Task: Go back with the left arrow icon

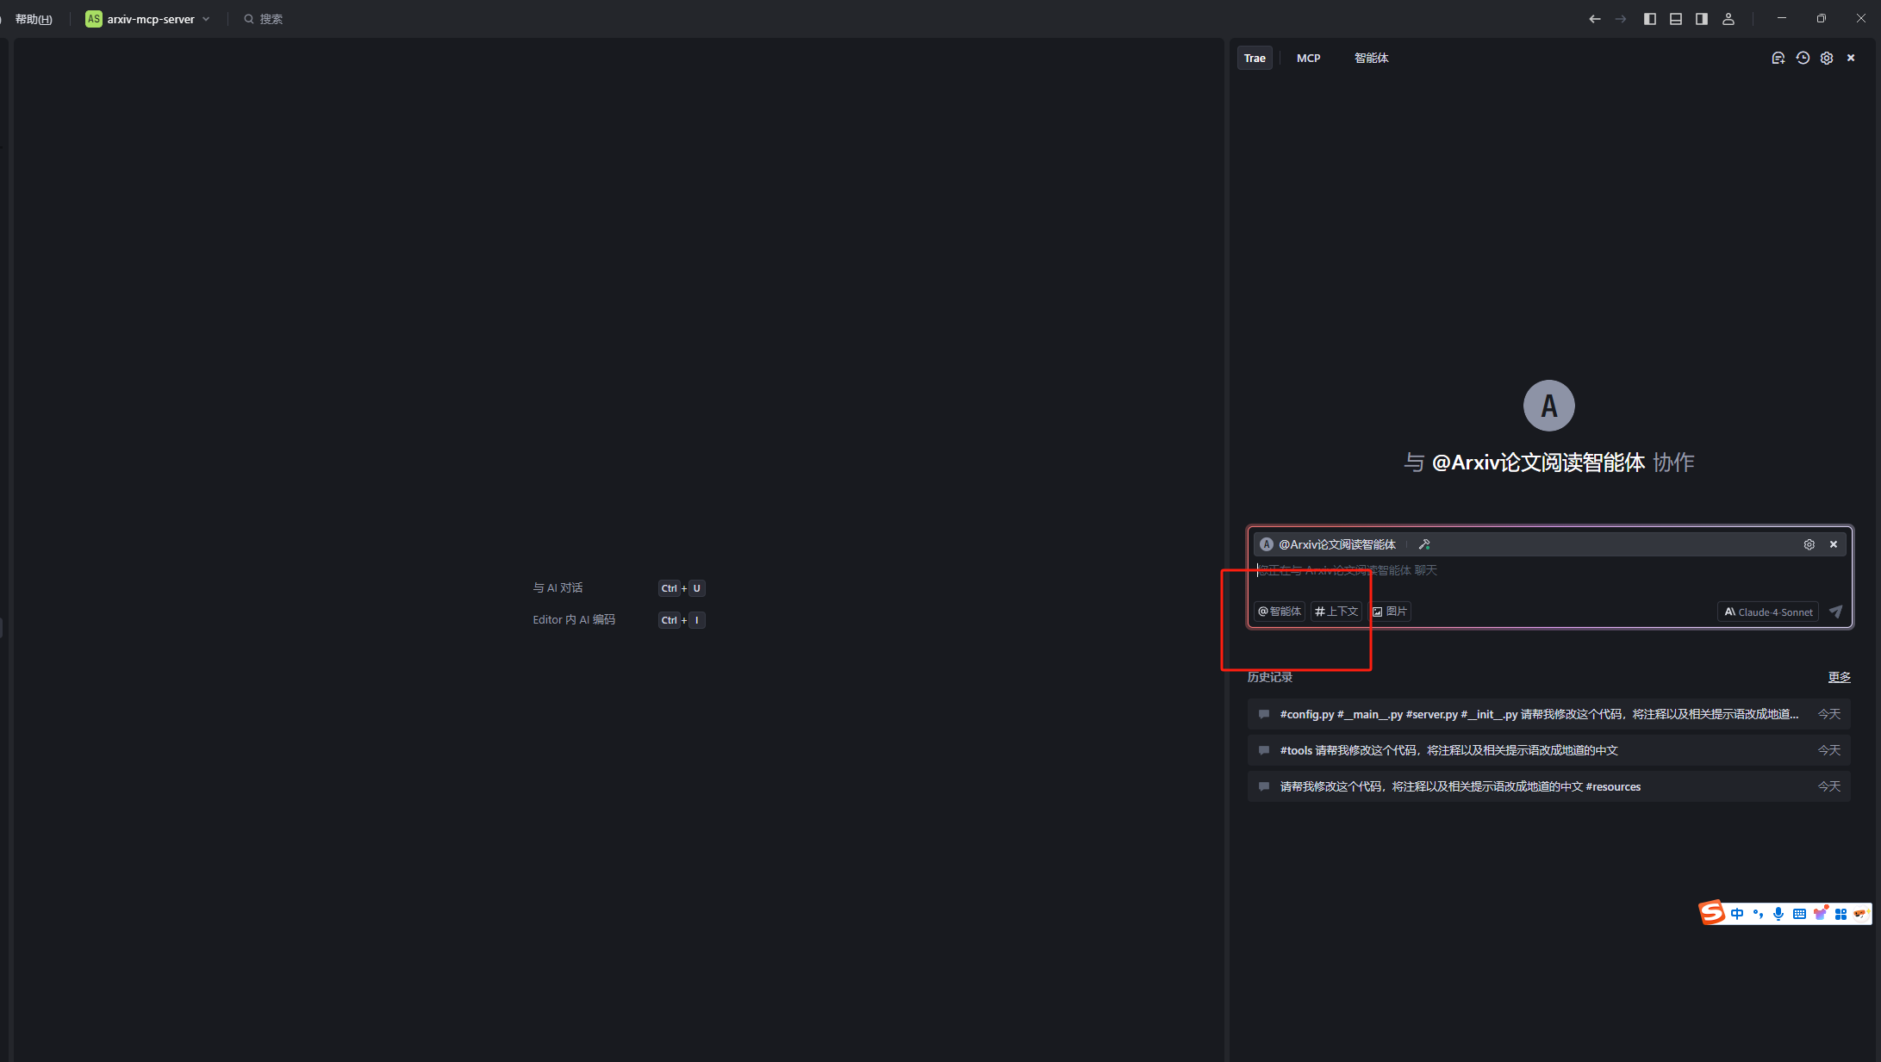Action: click(x=1595, y=19)
